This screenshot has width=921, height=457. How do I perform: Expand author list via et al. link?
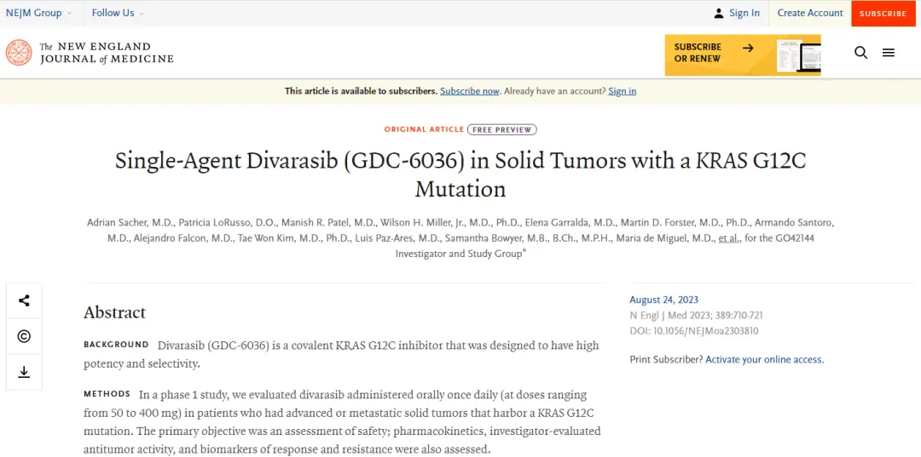[728, 238]
